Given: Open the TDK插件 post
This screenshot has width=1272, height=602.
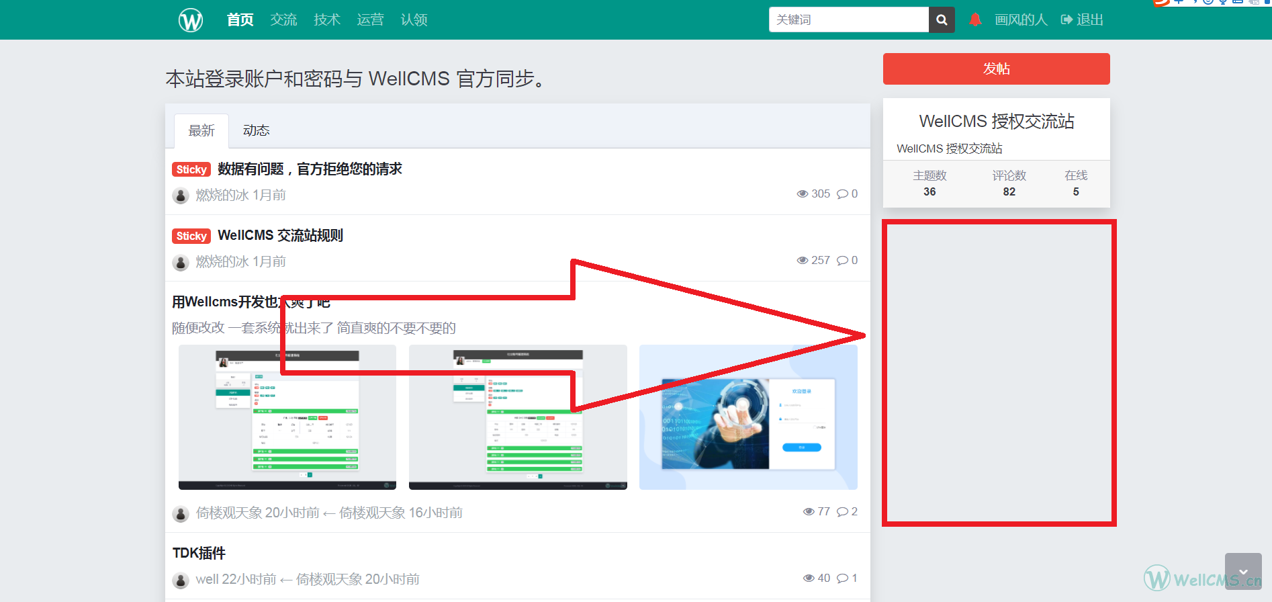Looking at the screenshot, I should point(199,553).
